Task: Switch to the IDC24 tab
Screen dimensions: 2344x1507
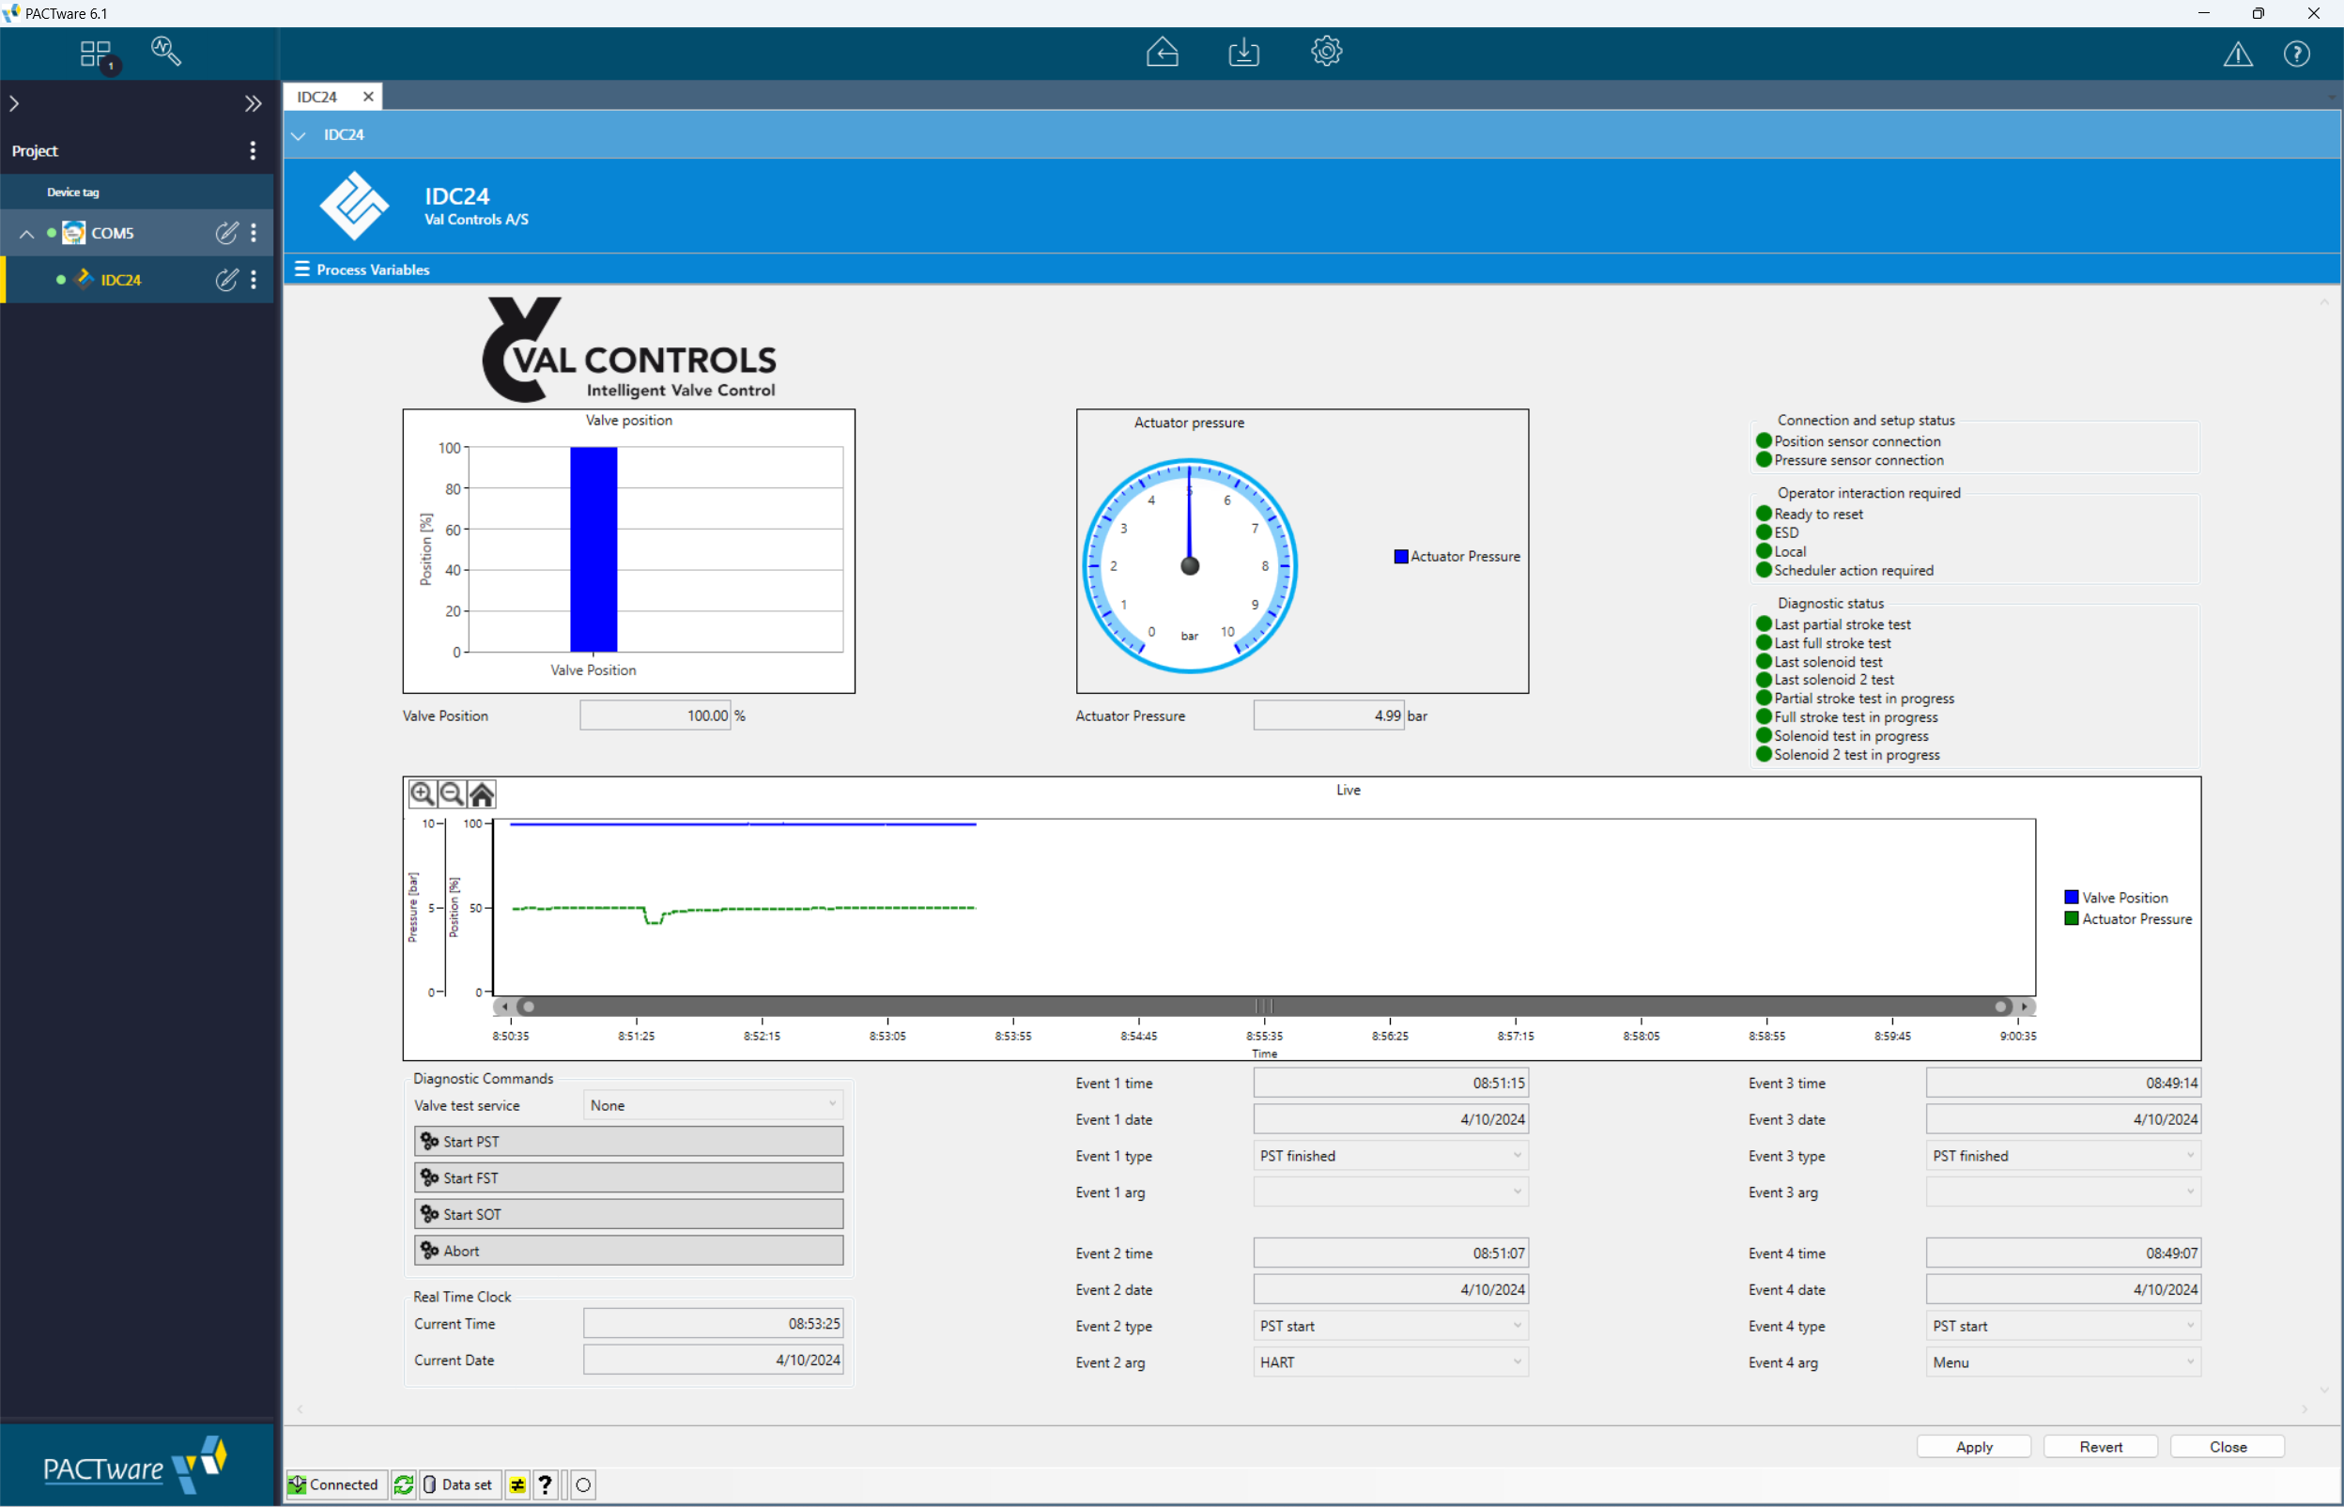Action: tap(317, 97)
